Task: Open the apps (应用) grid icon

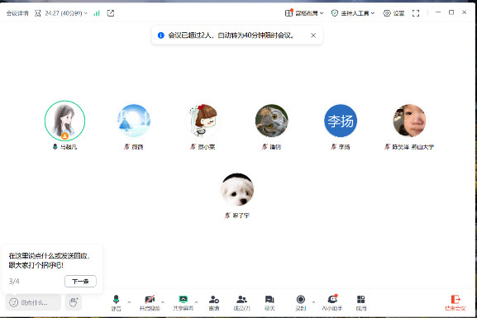Action: tap(360, 302)
